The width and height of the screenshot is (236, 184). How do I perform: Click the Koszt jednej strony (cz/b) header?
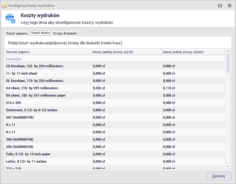[x=127, y=52]
